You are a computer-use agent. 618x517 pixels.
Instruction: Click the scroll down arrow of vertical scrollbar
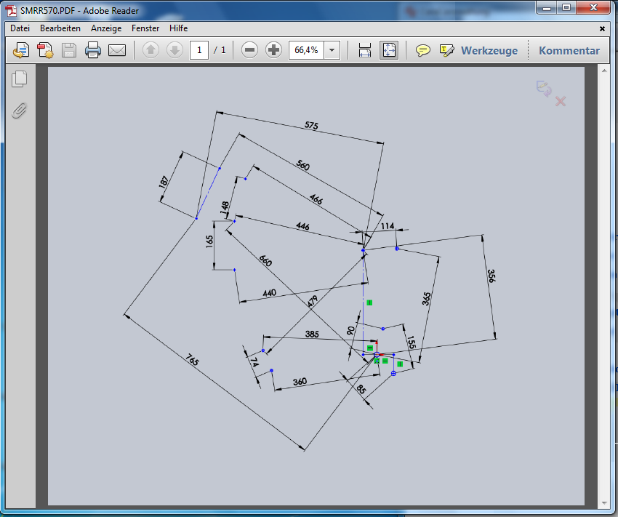604,503
